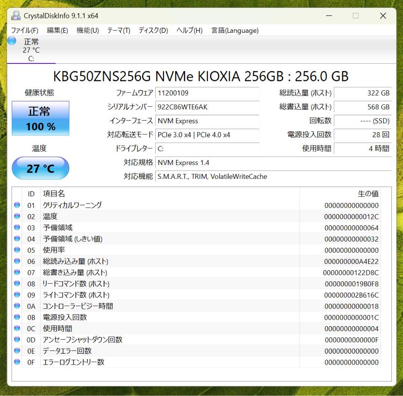This screenshot has height=396, width=403.
Task: Click the power on hours value 4 時間
Action: pos(363,149)
